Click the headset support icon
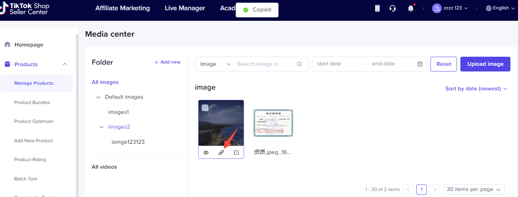 393,8
